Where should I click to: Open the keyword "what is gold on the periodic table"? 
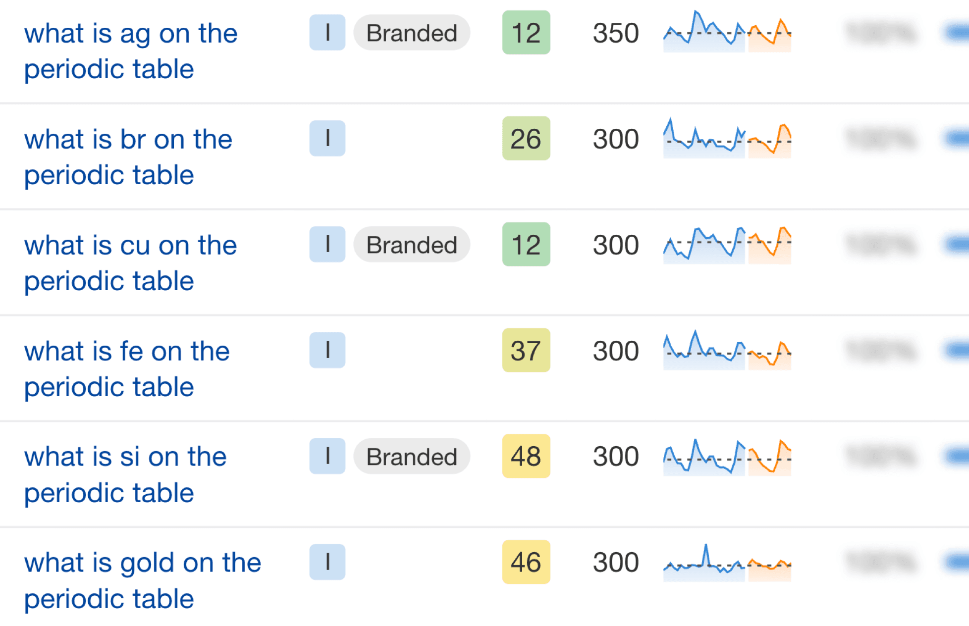tap(143, 579)
